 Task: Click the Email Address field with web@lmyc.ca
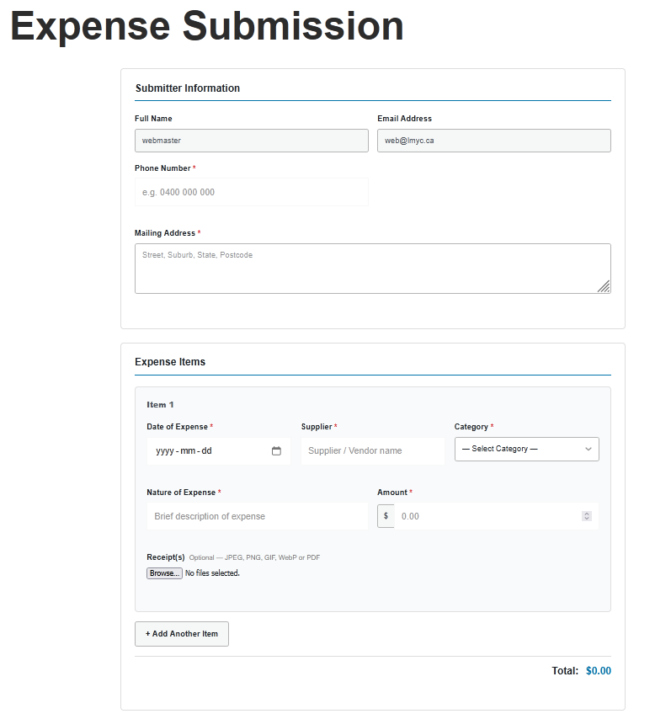pyautogui.click(x=493, y=141)
